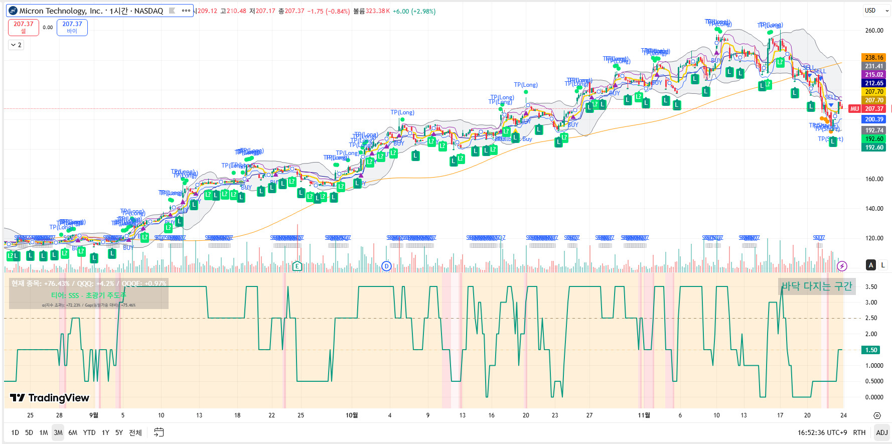Click the 0.00 spread value between sell and buy
Viewport: 892px width, 444px height.
[48, 28]
